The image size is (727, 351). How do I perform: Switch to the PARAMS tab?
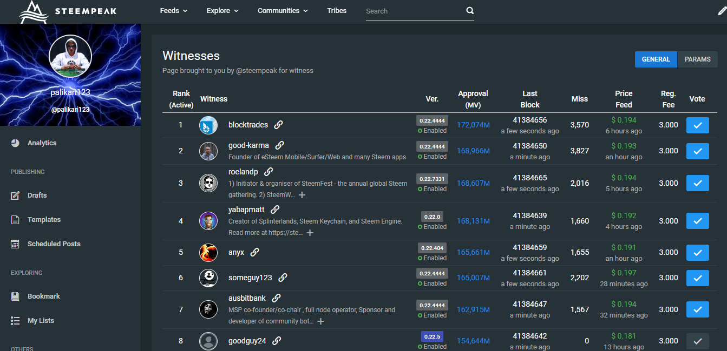697,59
